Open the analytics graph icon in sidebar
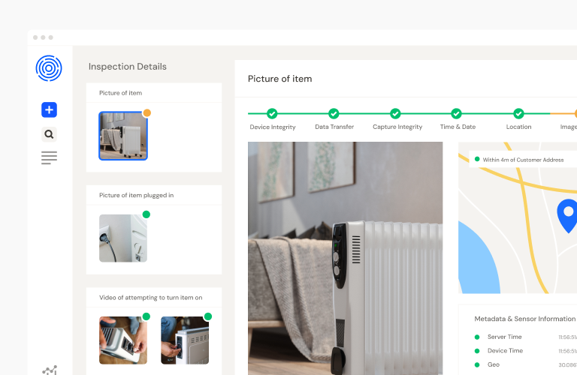 (x=50, y=370)
